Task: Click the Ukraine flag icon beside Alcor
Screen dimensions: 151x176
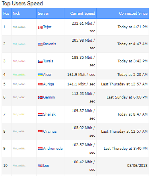Action: [40, 75]
